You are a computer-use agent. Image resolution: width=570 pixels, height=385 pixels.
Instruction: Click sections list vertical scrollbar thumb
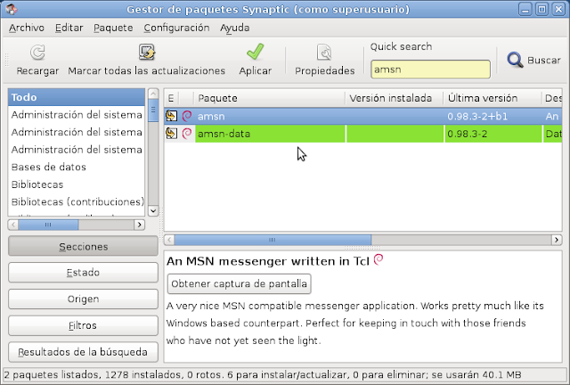[x=153, y=111]
